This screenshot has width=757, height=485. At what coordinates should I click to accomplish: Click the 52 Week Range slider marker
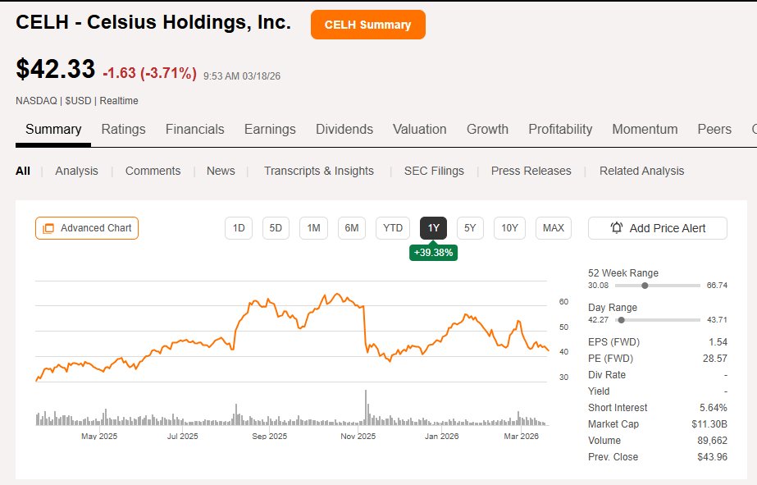645,286
